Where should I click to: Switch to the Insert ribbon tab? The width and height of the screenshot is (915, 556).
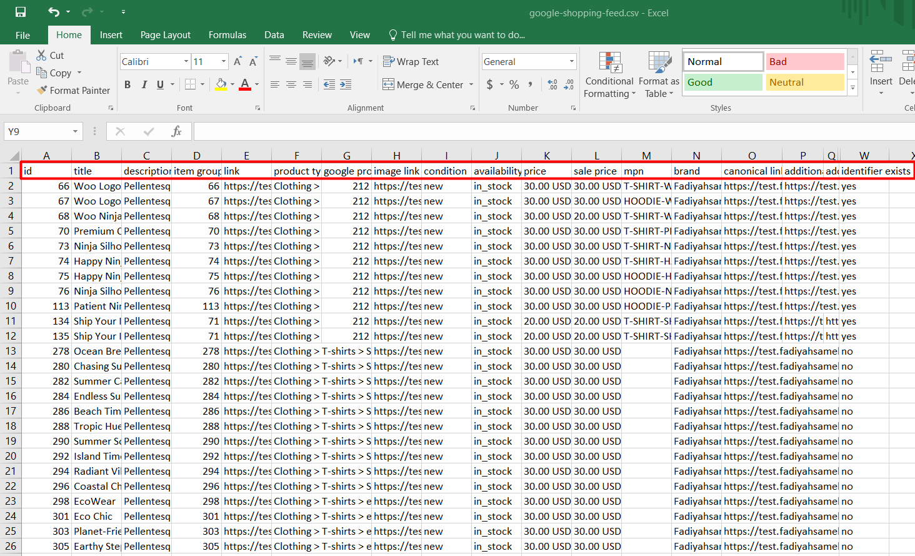111,35
